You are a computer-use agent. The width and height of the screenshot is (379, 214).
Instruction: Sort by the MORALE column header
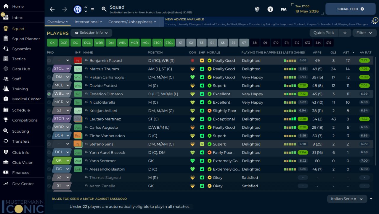point(213,52)
